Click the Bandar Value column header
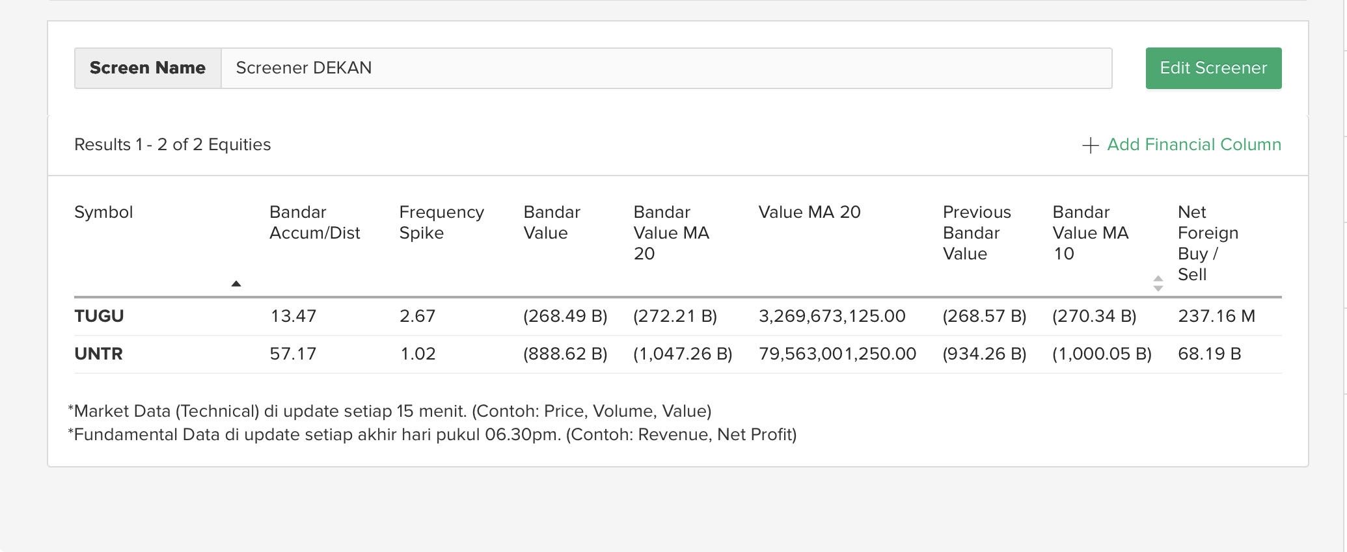Viewport: 1347px width, 552px height. [x=551, y=222]
